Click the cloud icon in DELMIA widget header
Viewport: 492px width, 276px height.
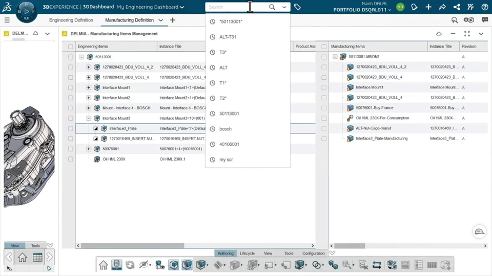pyautogui.click(x=439, y=34)
